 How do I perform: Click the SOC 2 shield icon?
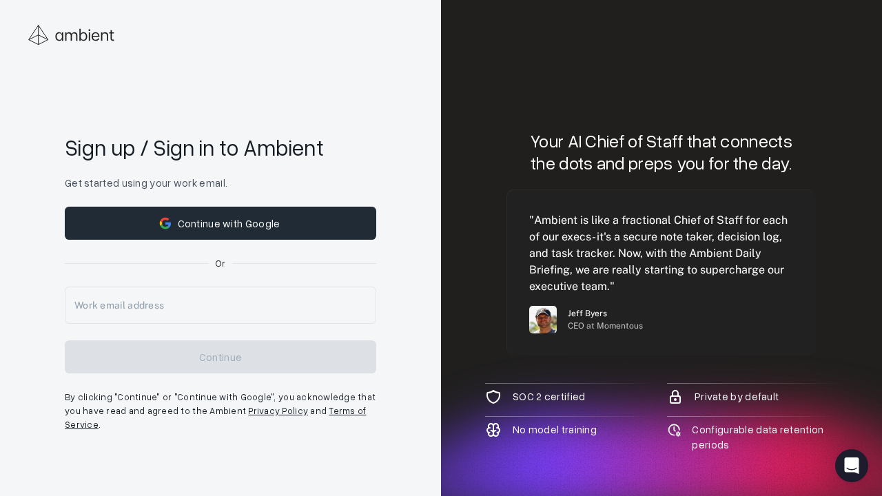click(x=493, y=397)
